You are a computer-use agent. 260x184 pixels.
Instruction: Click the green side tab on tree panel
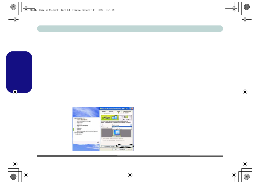73,129
